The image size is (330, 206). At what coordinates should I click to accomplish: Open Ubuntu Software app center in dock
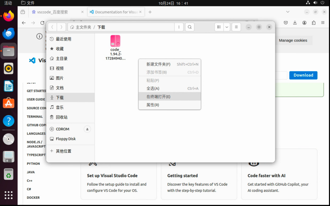pos(9,103)
